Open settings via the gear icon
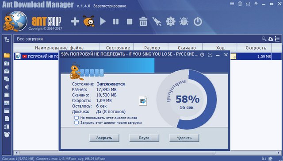This screenshot has height=161, width=283. [x=171, y=22]
